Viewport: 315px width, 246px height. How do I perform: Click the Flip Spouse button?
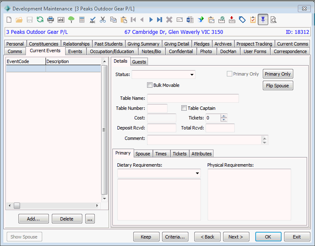point(278,86)
